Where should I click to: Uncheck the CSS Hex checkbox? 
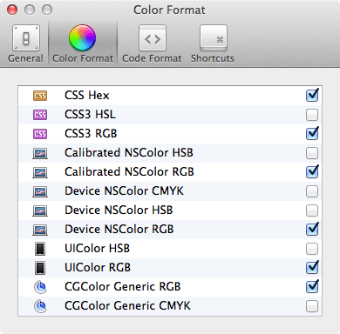(312, 96)
